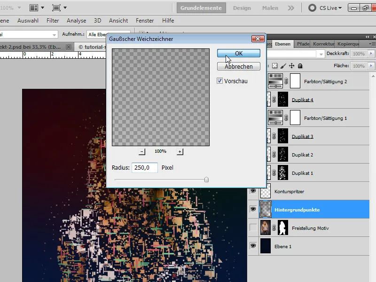The image size is (376, 282).
Task: Open the Auswahl menu
Action: [x=28, y=21]
